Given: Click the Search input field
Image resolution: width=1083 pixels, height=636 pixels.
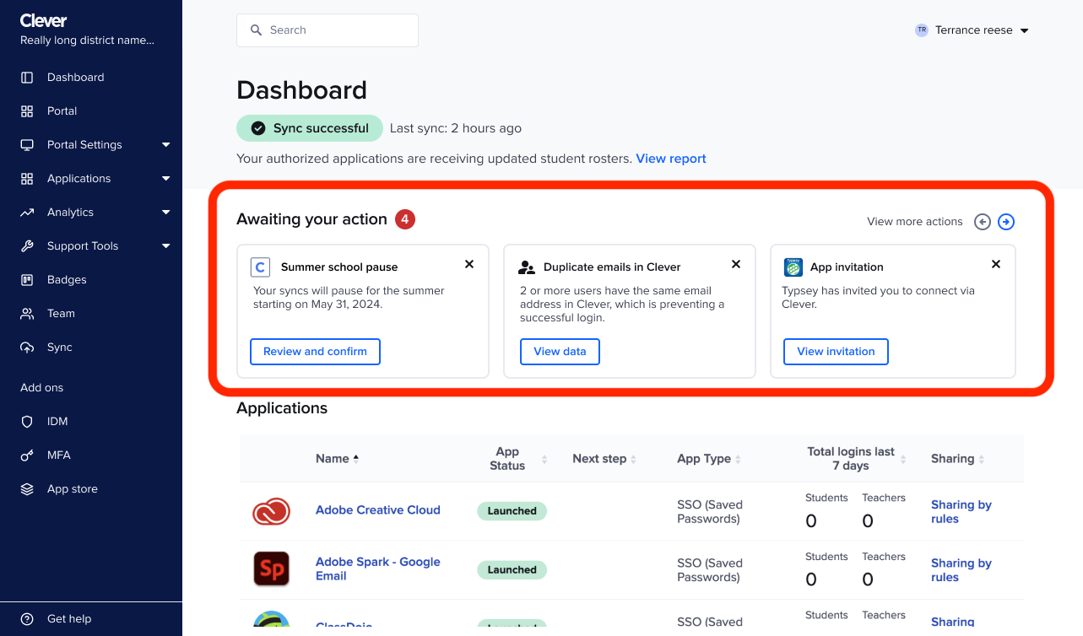Looking at the screenshot, I should click(328, 30).
